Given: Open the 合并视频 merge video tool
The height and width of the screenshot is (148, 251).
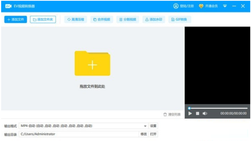Looking at the screenshot, I should (102, 19).
